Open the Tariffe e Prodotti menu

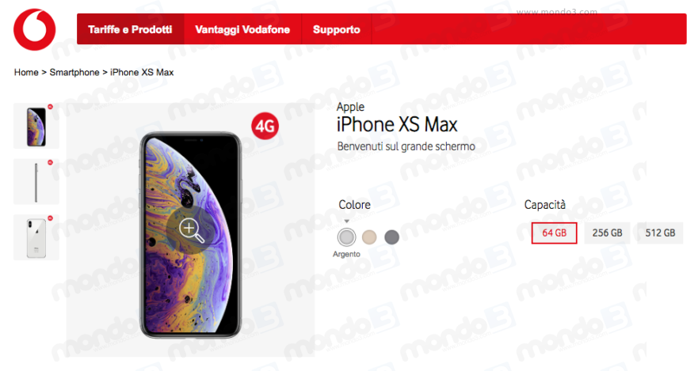(130, 29)
